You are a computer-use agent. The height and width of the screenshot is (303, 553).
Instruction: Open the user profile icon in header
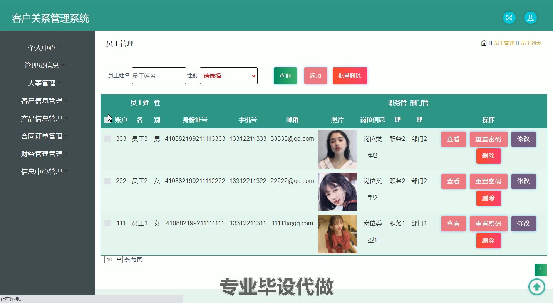(x=530, y=18)
